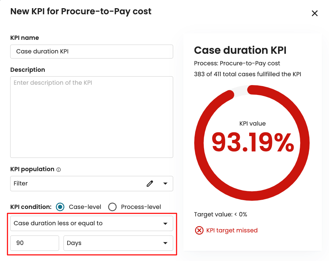Image resolution: width=329 pixels, height=261 pixels.
Task: Click the KPI name text field
Action: pos(92,51)
